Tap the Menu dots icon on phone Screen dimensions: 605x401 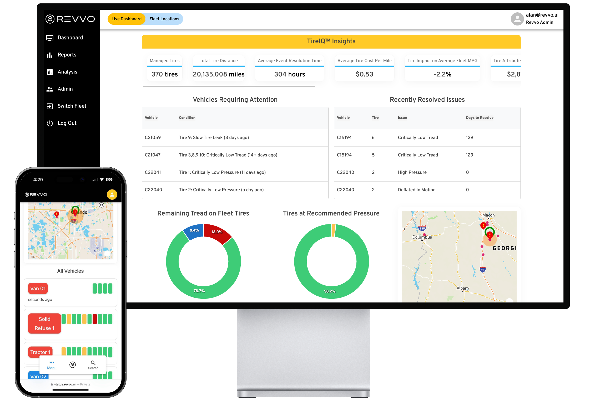click(x=52, y=362)
